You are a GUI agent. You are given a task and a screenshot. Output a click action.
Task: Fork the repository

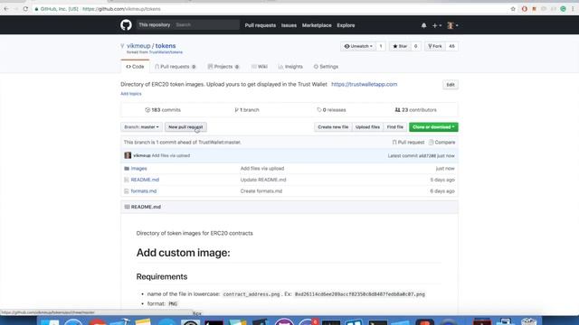(x=435, y=46)
